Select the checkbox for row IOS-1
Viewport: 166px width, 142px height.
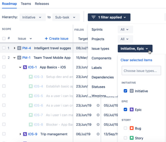(4, 67)
